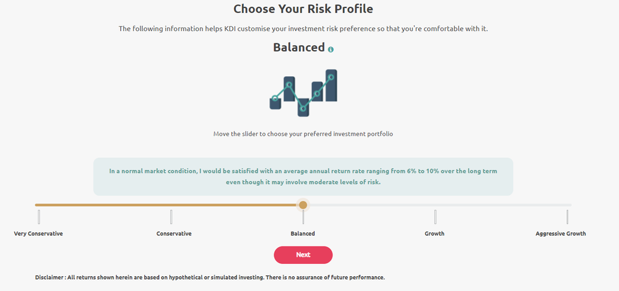Click the info icon beside Balanced heading
The height and width of the screenshot is (291, 619).
(331, 50)
